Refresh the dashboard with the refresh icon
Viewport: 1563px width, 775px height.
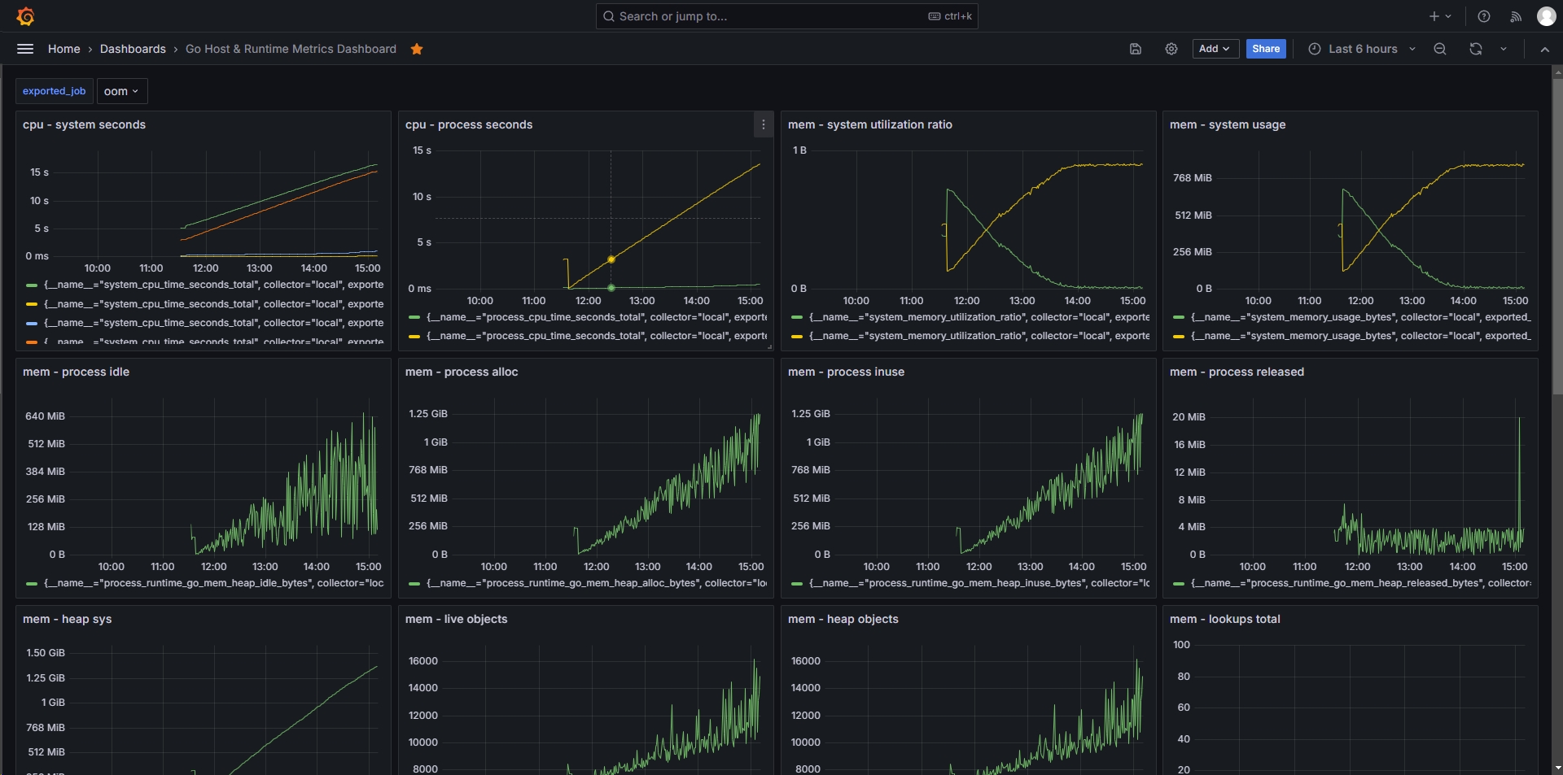(1476, 49)
